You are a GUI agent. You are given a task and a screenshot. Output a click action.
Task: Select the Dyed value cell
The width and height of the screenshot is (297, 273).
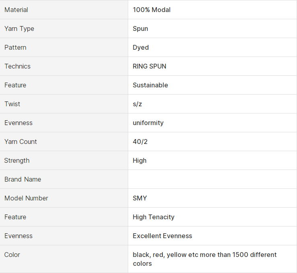pyautogui.click(x=212, y=47)
